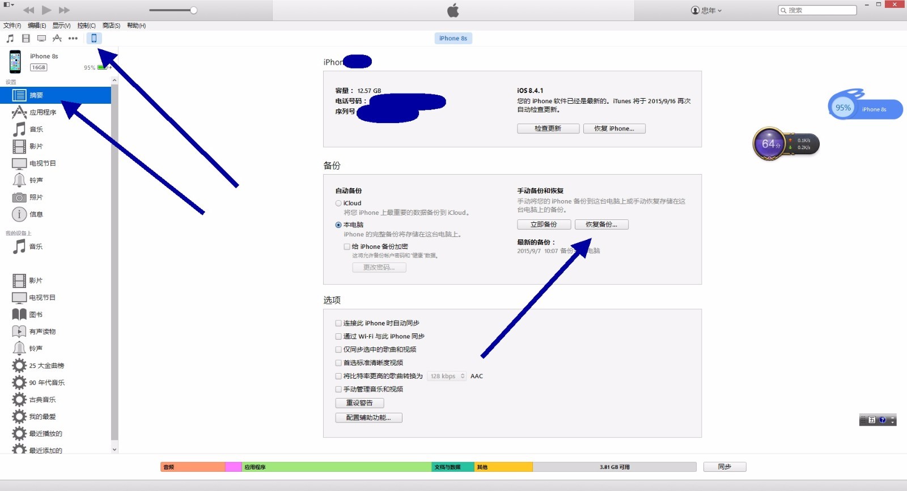The image size is (907, 491).
Task: Open the Apps library icon in toolbar
Action: (x=57, y=39)
